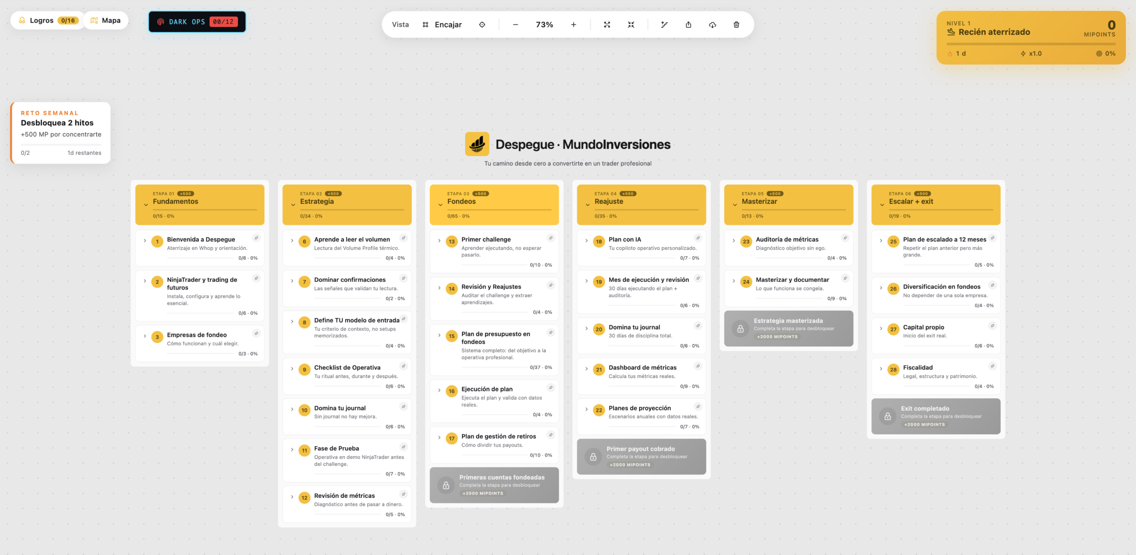This screenshot has width=1136, height=555.
Task: Collapse the Escalar + exit stage chevron
Action: [882, 205]
